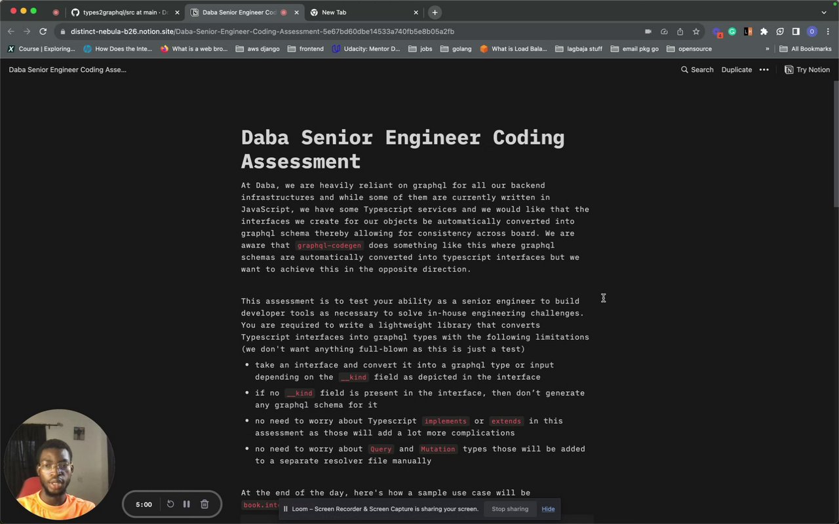Reload the page with the refresh icon

43,31
